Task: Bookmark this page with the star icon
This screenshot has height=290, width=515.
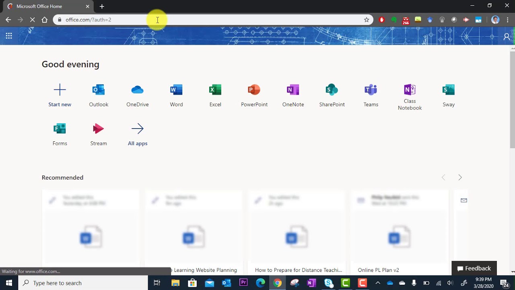Action: [367, 20]
